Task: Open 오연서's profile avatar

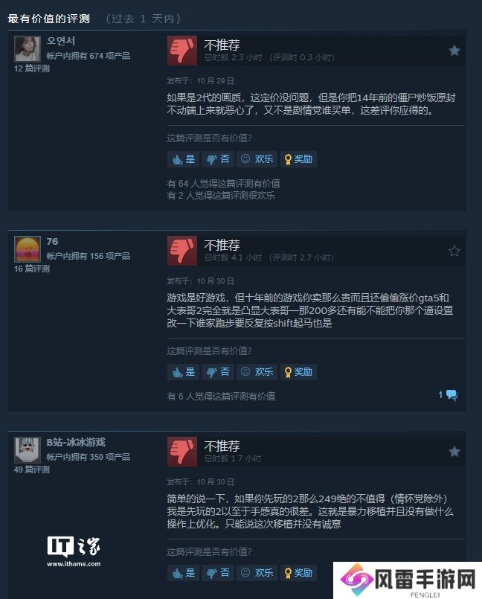Action: pyautogui.click(x=27, y=49)
